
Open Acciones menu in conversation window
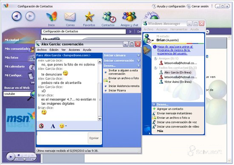[x=74, y=50]
